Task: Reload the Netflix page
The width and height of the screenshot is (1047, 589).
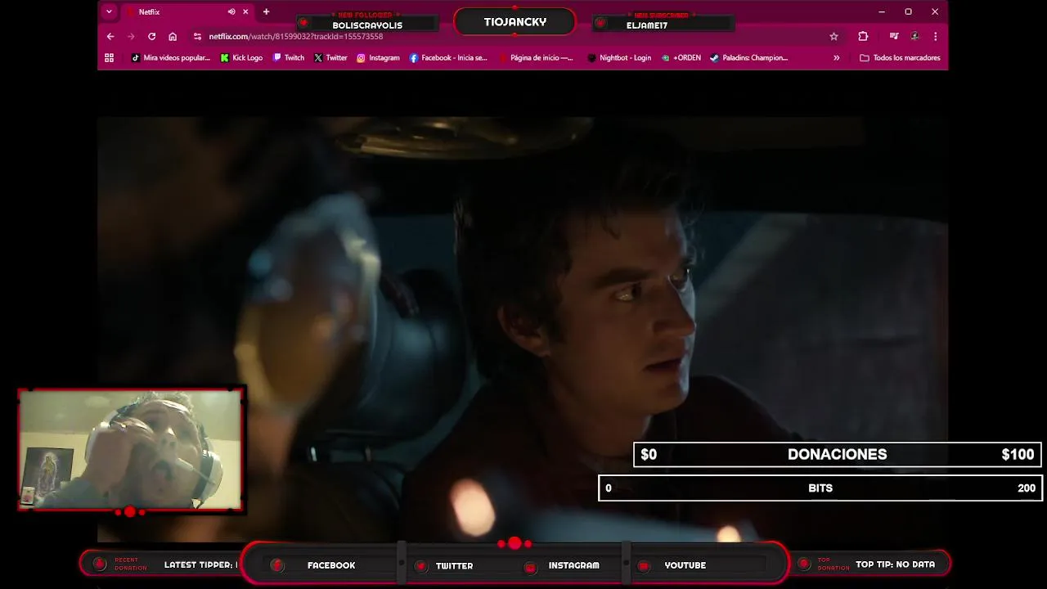Action: tap(151, 36)
